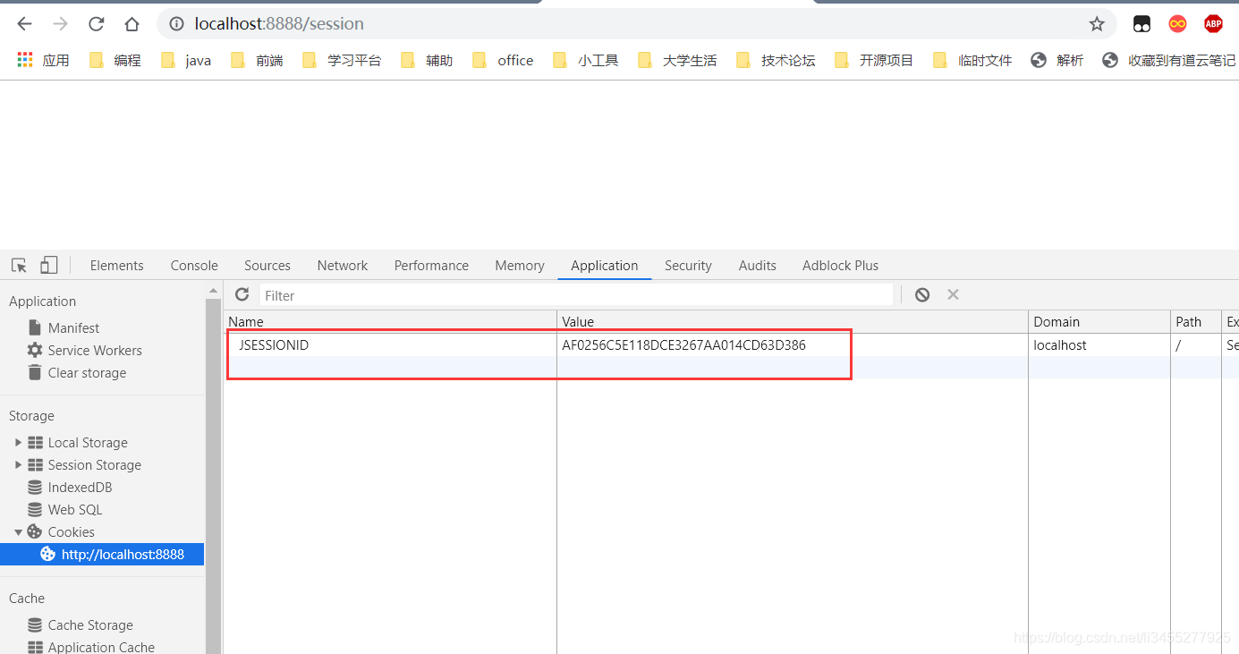The height and width of the screenshot is (654, 1239).
Task: Select the JSESSIONID cookie name cell
Action: click(x=390, y=345)
